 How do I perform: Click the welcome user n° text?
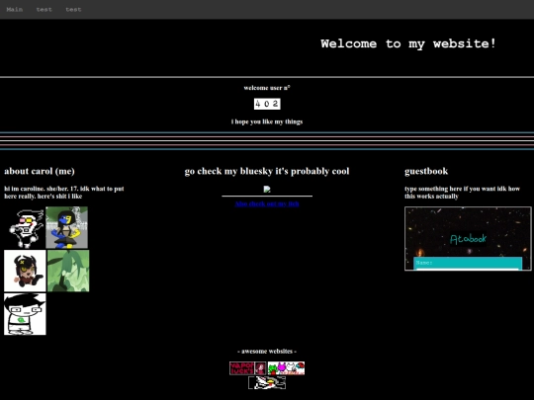coord(267,88)
